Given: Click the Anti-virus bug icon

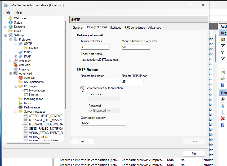Looking at the screenshot, I should tap(16, 65).
